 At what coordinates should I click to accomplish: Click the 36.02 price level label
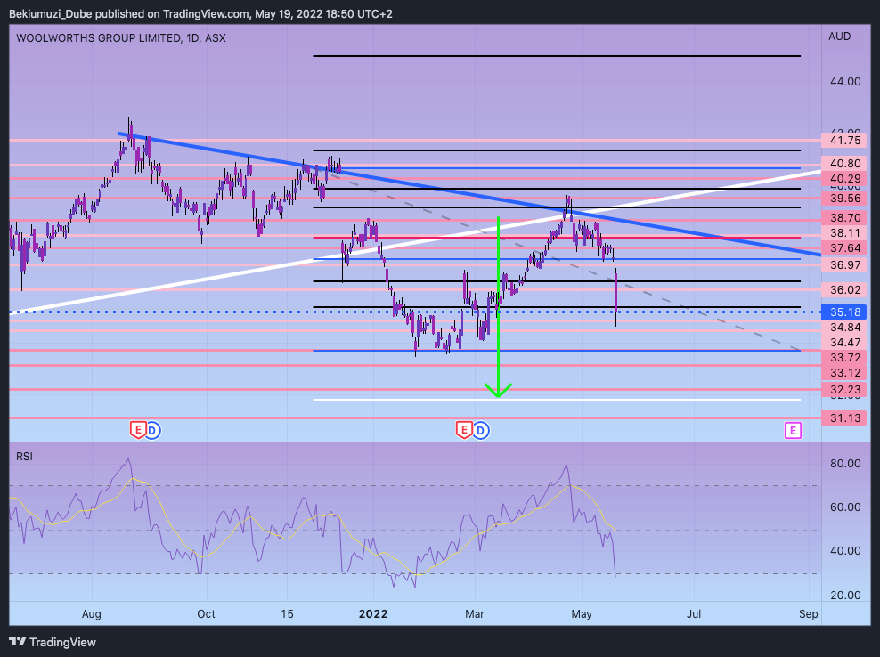844,289
